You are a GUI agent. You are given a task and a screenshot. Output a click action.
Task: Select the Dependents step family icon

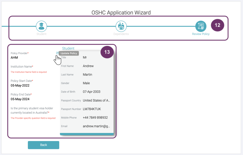[121, 26]
